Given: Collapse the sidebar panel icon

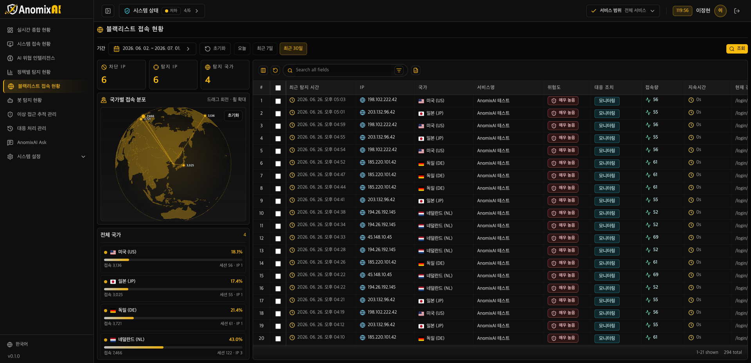Looking at the screenshot, I should click(108, 11).
